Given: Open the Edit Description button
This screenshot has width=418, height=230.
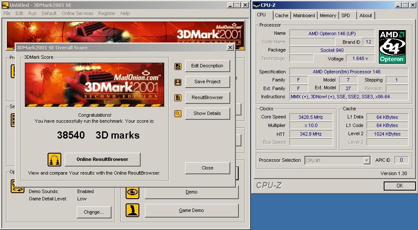Looking at the screenshot, I should tap(207, 66).
